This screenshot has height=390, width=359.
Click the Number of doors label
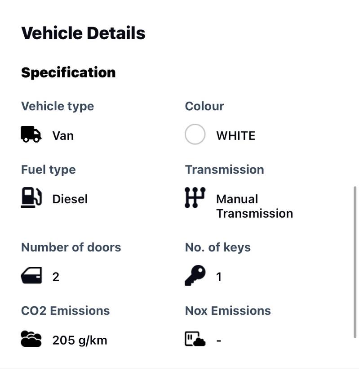(71, 247)
